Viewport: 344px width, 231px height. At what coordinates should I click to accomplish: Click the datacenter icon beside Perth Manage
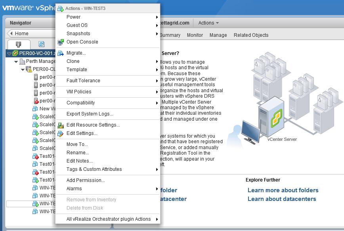click(x=22, y=61)
